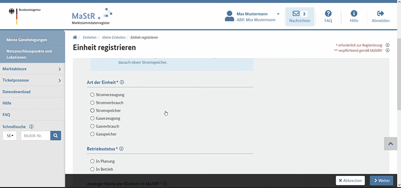Click info icon next to Betriebsstatus
The height and width of the screenshot is (188, 401).
pos(122,149)
